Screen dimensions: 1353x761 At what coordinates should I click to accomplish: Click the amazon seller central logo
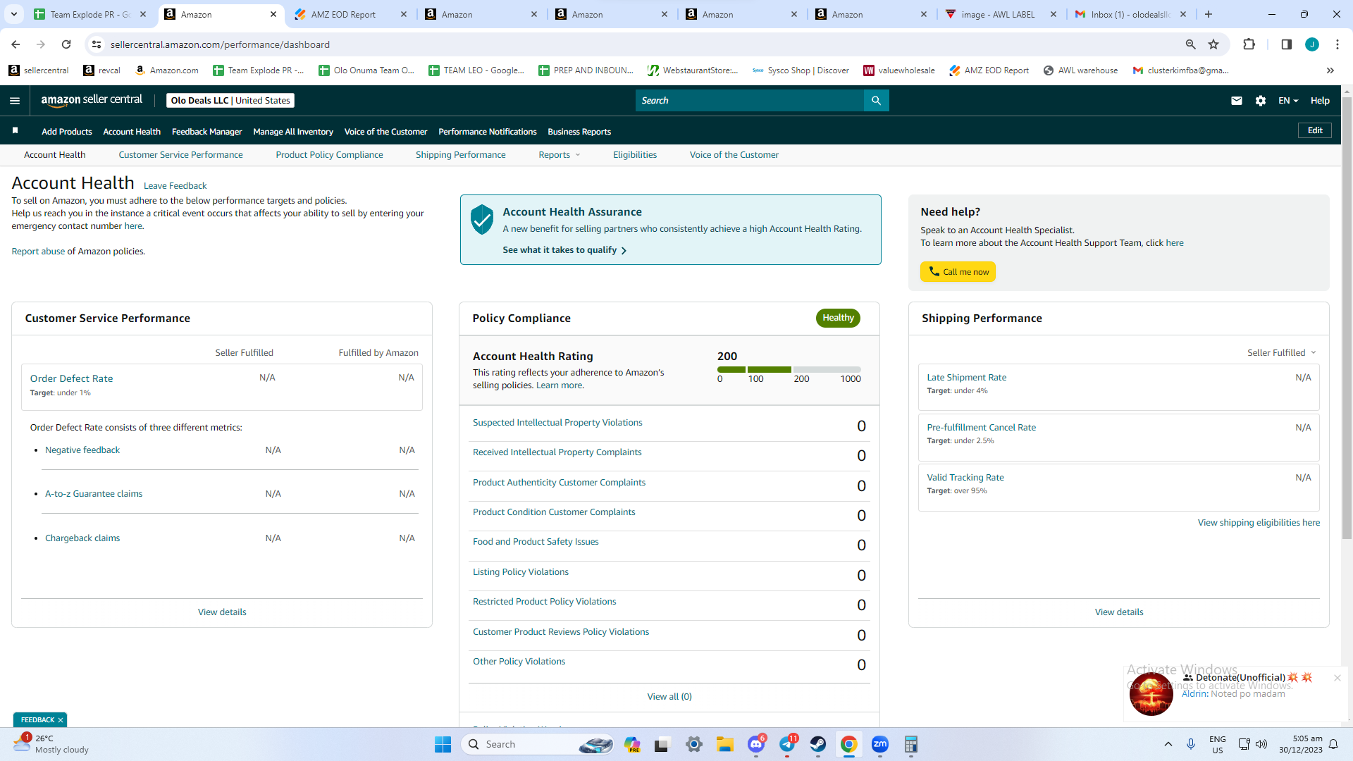pyautogui.click(x=92, y=100)
